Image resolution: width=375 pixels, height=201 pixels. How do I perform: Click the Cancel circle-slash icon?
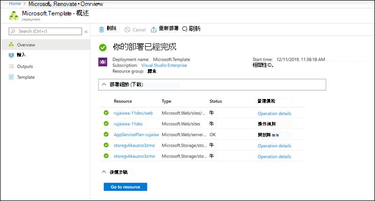pos(128,29)
